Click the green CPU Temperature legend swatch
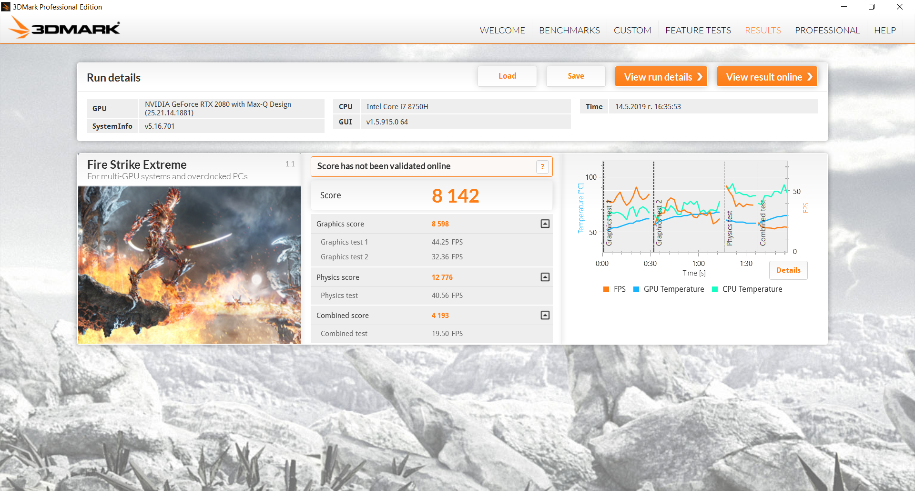 (x=715, y=289)
